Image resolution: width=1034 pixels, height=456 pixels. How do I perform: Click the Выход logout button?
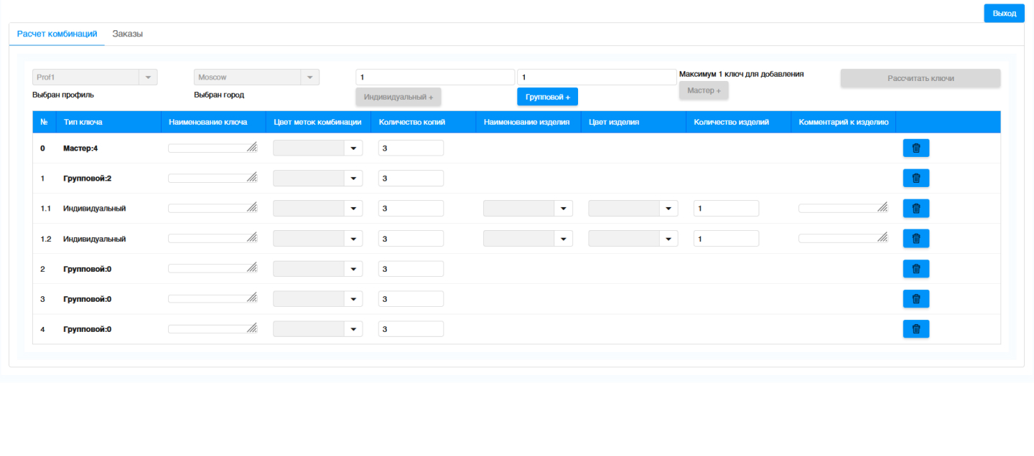click(1004, 13)
